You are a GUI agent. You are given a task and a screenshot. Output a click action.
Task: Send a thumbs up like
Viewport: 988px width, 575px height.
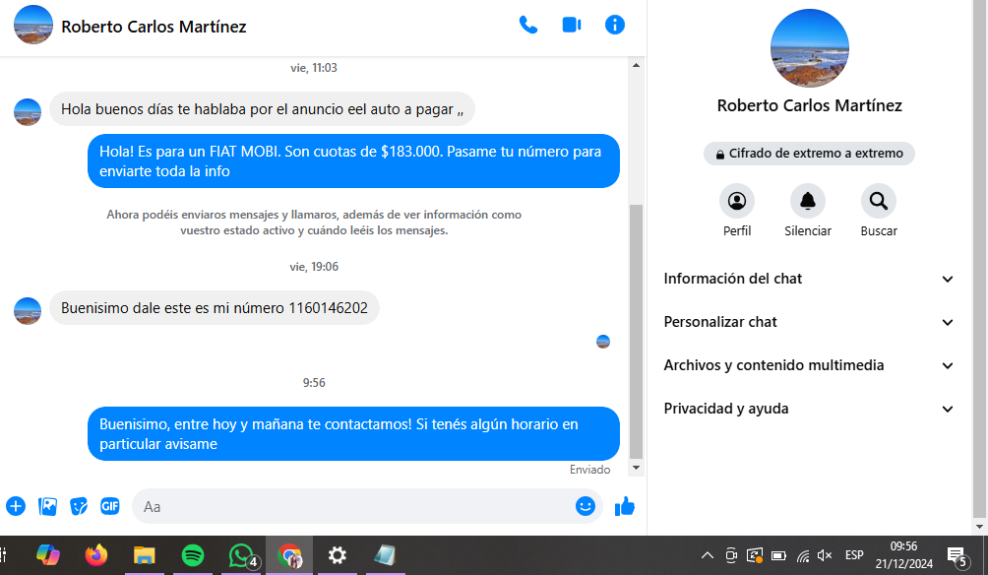point(625,506)
